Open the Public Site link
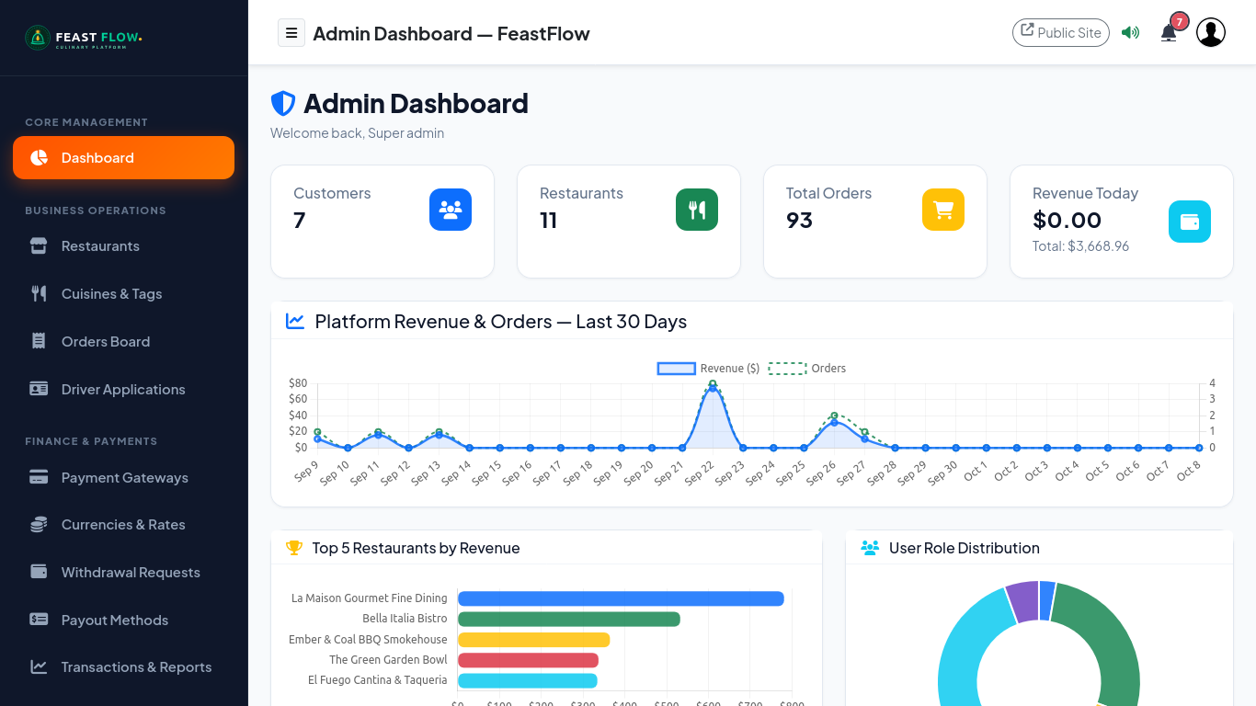This screenshot has width=1256, height=706. [1061, 33]
